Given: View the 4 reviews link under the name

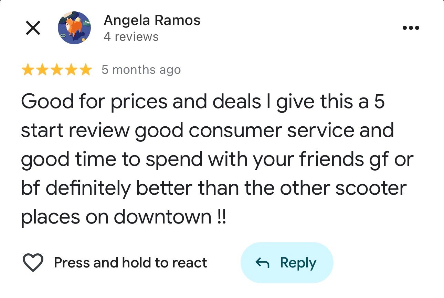Looking at the screenshot, I should coord(131,36).
